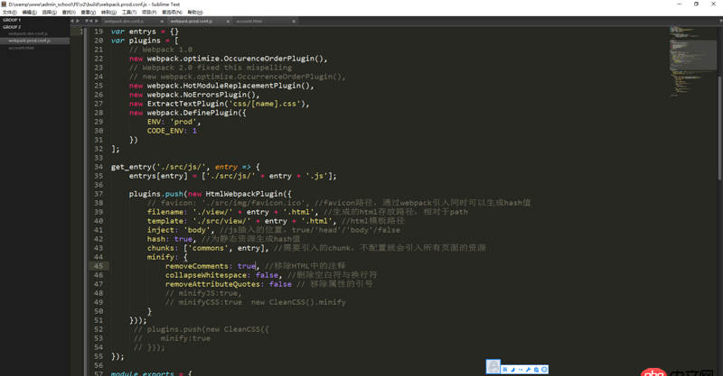Open the 查看(V) menu
The image size is (723, 376).
point(88,13)
